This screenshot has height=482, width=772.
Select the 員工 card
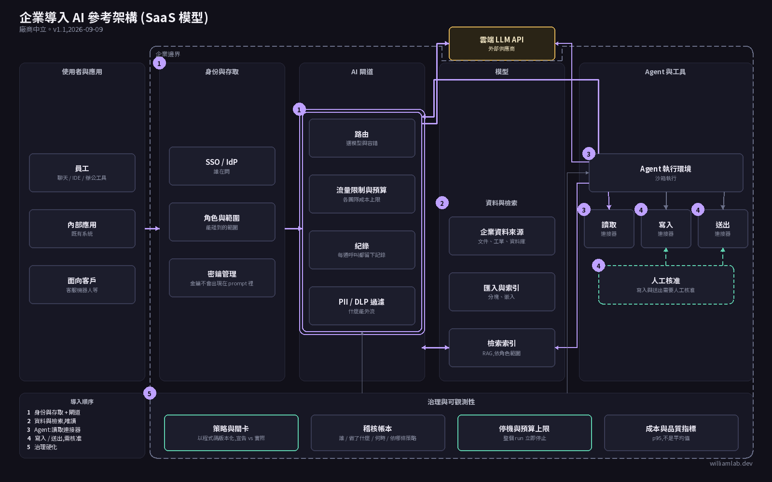coord(82,173)
